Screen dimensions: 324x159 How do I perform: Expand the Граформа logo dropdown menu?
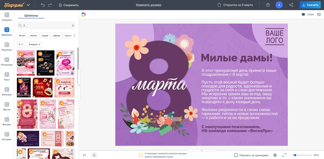[28, 5]
